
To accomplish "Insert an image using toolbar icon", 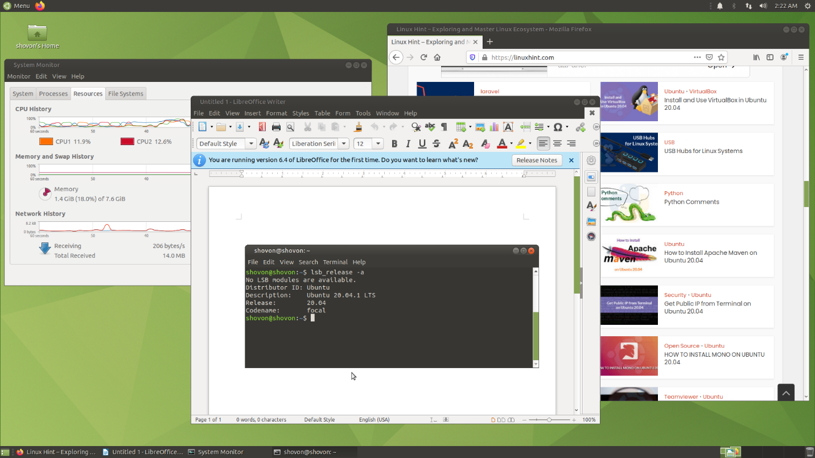I will tap(480, 127).
